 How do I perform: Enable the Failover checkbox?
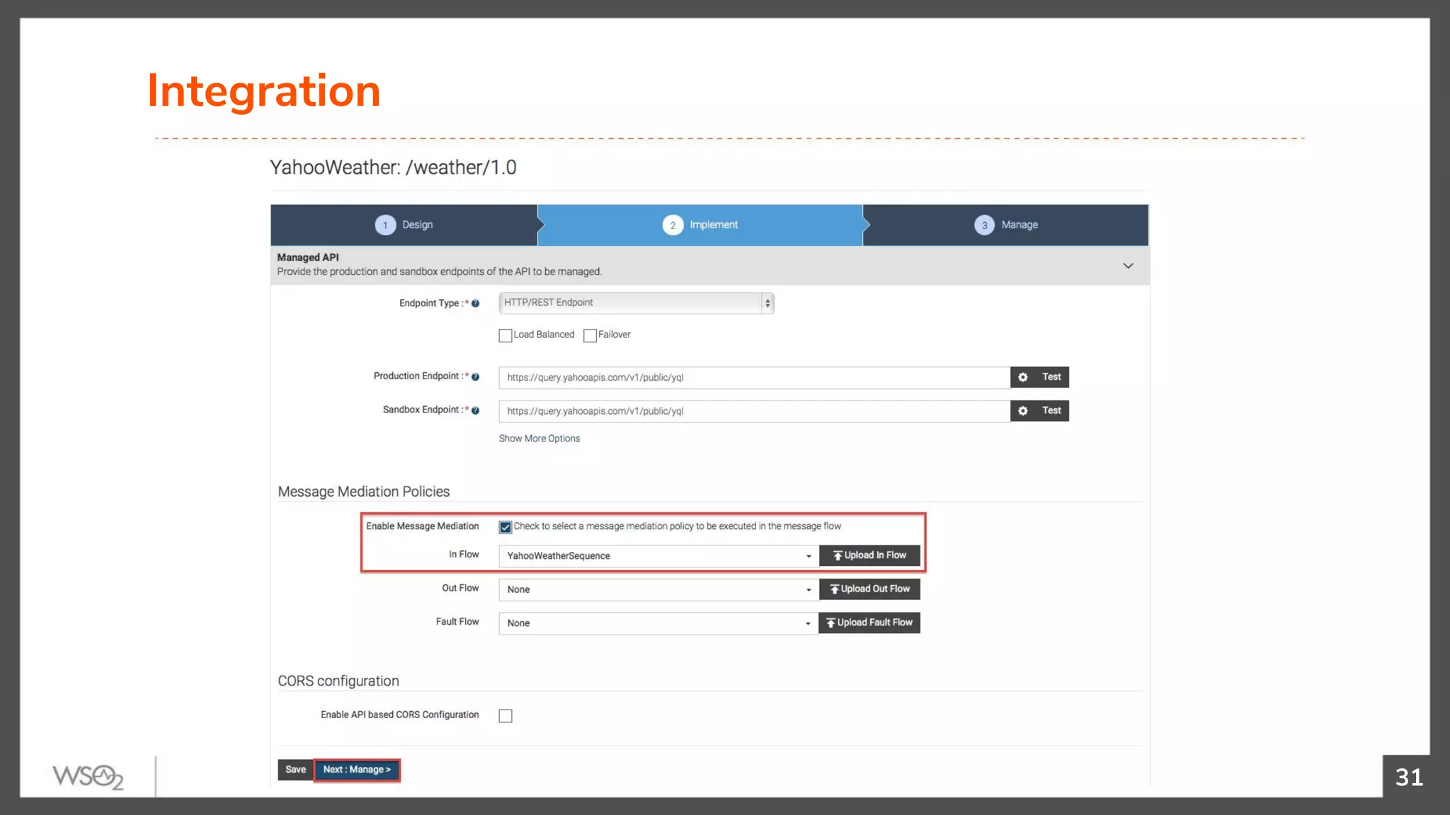tap(590, 335)
